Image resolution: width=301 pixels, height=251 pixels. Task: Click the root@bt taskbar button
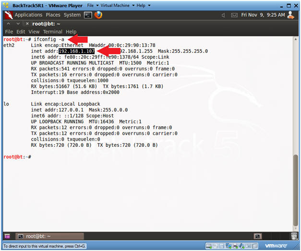49,236
